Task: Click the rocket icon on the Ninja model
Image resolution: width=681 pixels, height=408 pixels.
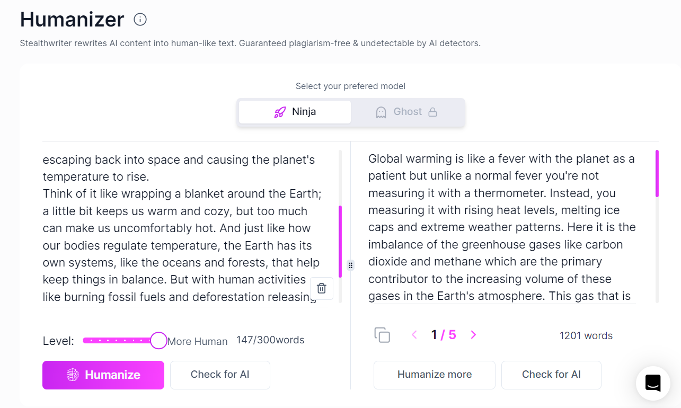Action: pos(280,112)
